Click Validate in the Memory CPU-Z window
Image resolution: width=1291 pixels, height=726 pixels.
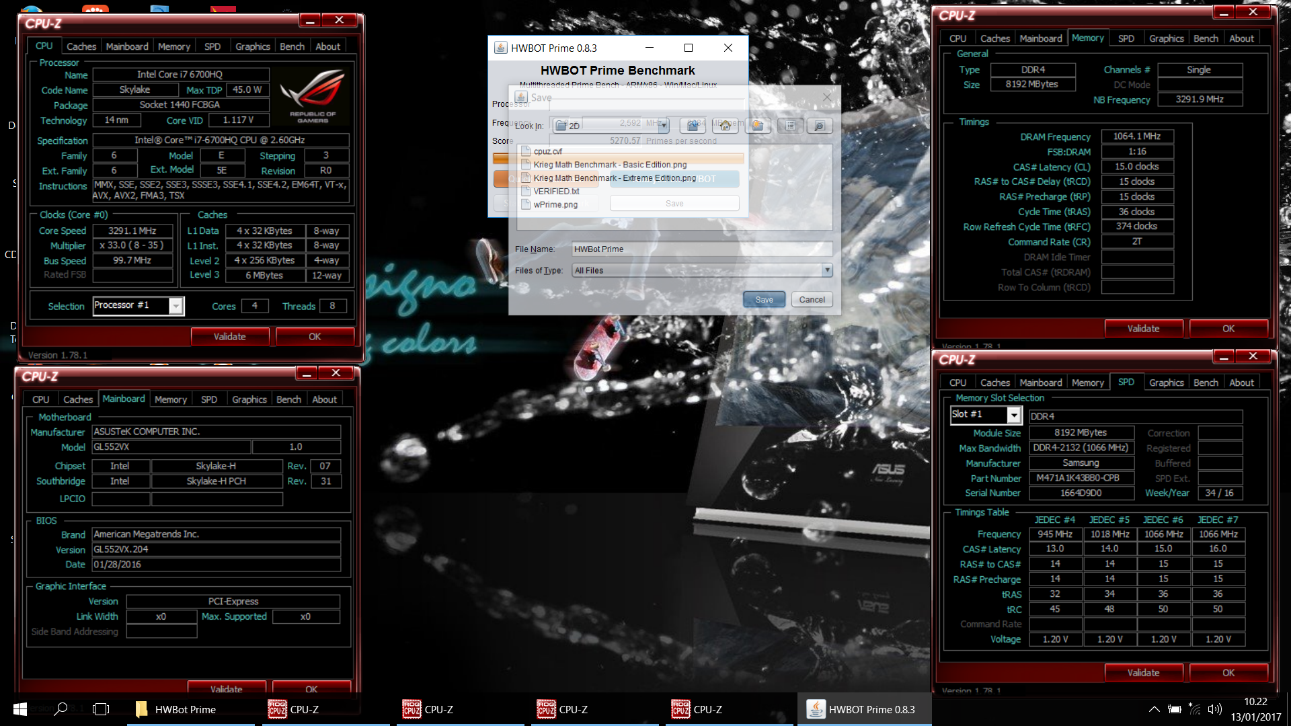pos(1143,329)
